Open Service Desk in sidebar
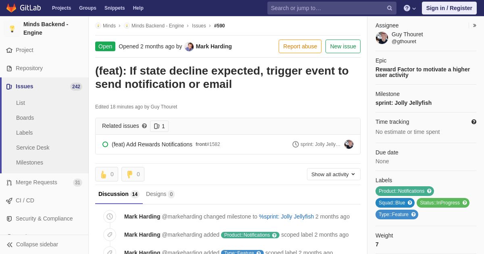Screen dimensions: 484x254 click(33, 148)
